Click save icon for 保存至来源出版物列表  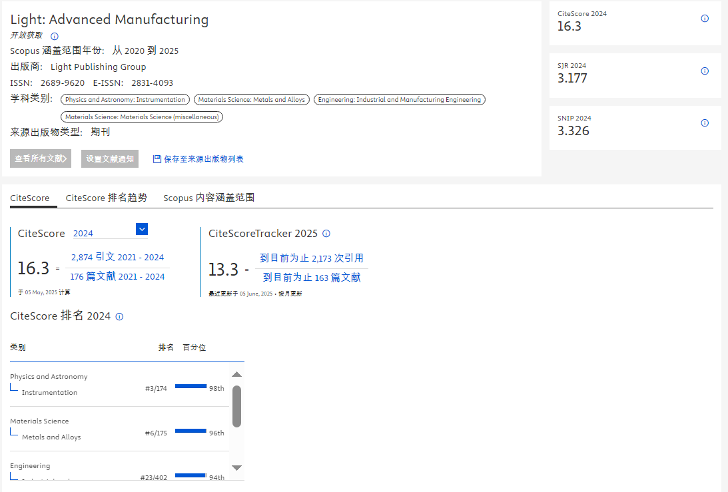pyautogui.click(x=157, y=159)
